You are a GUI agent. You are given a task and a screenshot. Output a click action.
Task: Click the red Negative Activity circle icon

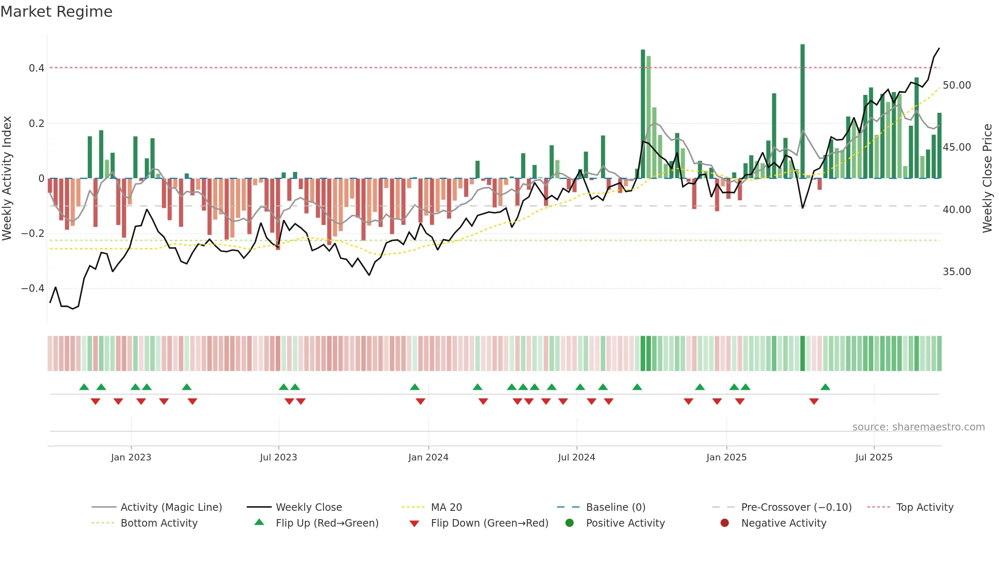click(725, 522)
